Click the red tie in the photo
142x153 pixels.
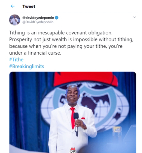pyautogui.click(x=73, y=118)
